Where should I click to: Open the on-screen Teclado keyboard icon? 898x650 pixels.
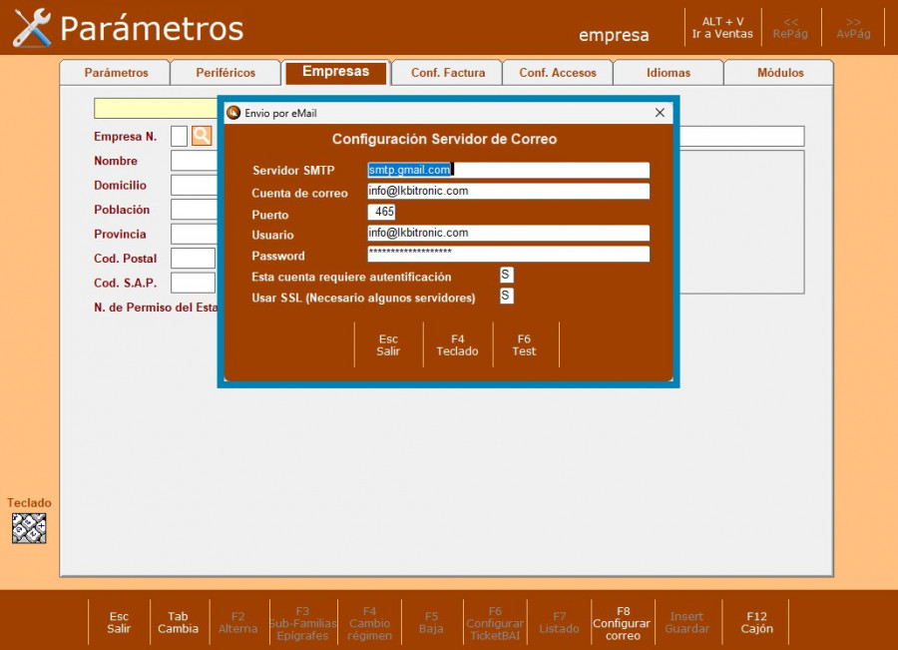(29, 528)
